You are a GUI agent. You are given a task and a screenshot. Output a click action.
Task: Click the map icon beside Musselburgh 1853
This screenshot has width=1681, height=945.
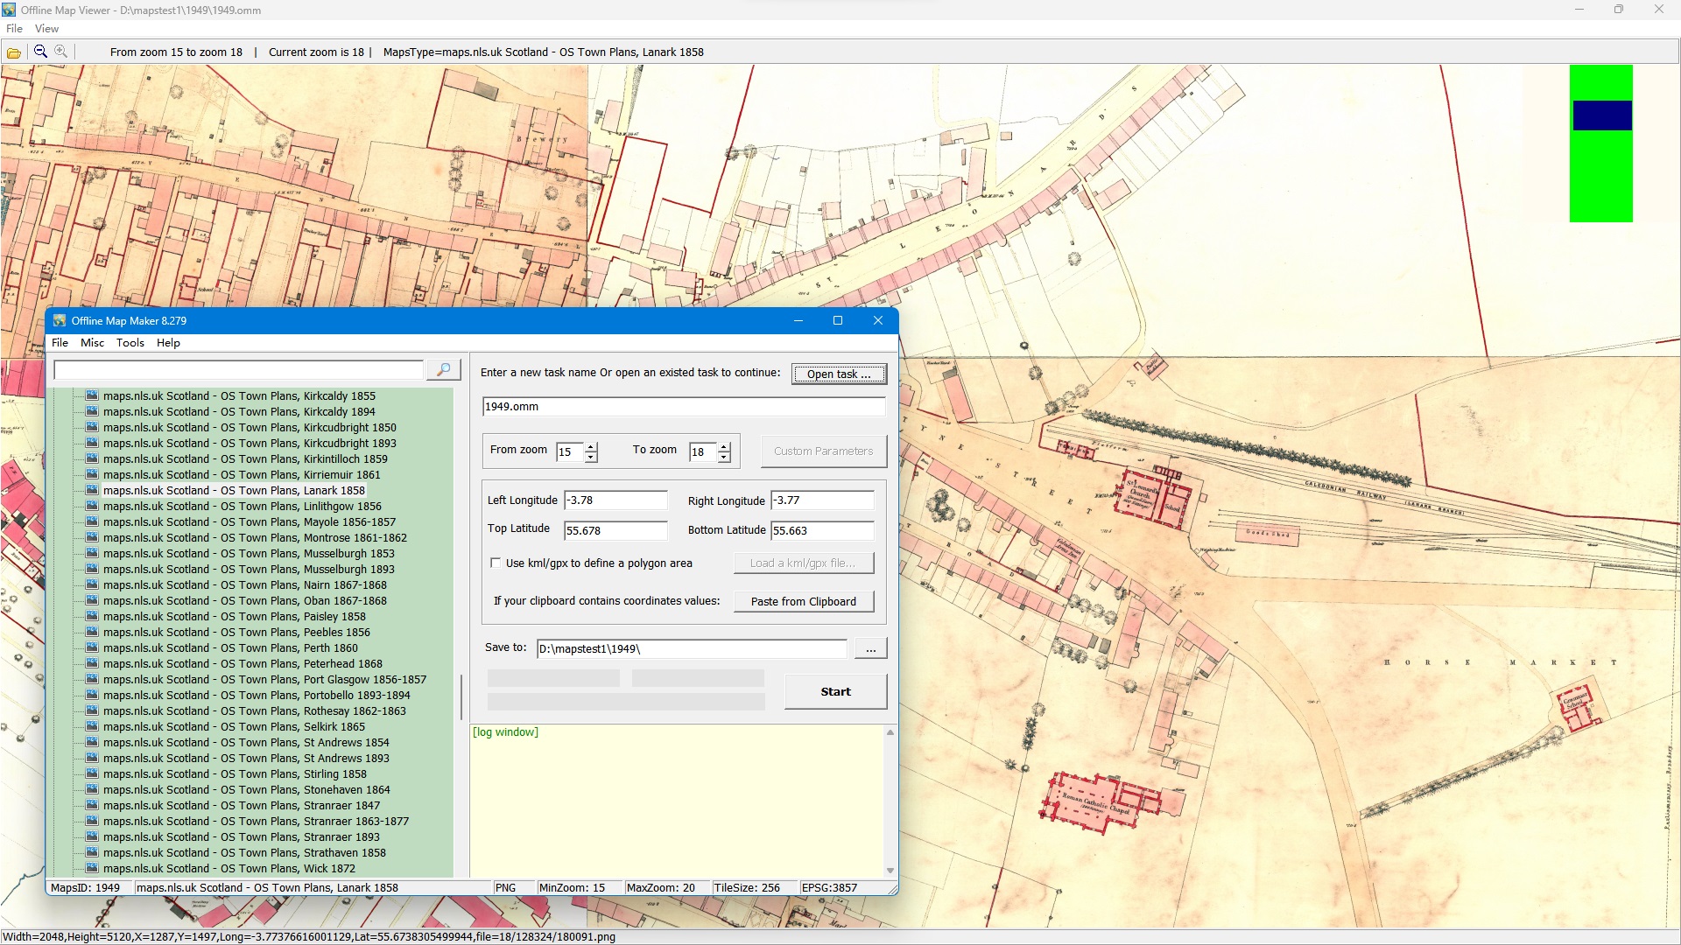coord(92,553)
